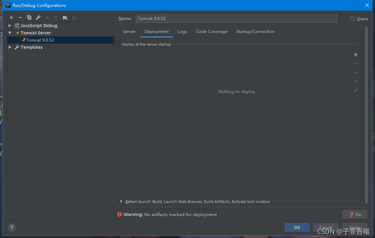Viewport: 375px width, 238px height.
Task: Select the Deployment tab
Action: (156, 32)
